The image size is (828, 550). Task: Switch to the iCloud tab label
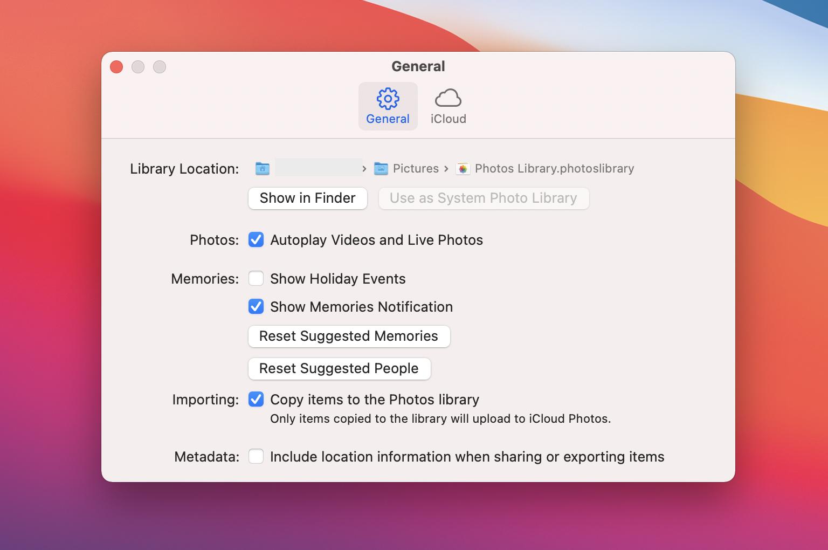(x=448, y=119)
